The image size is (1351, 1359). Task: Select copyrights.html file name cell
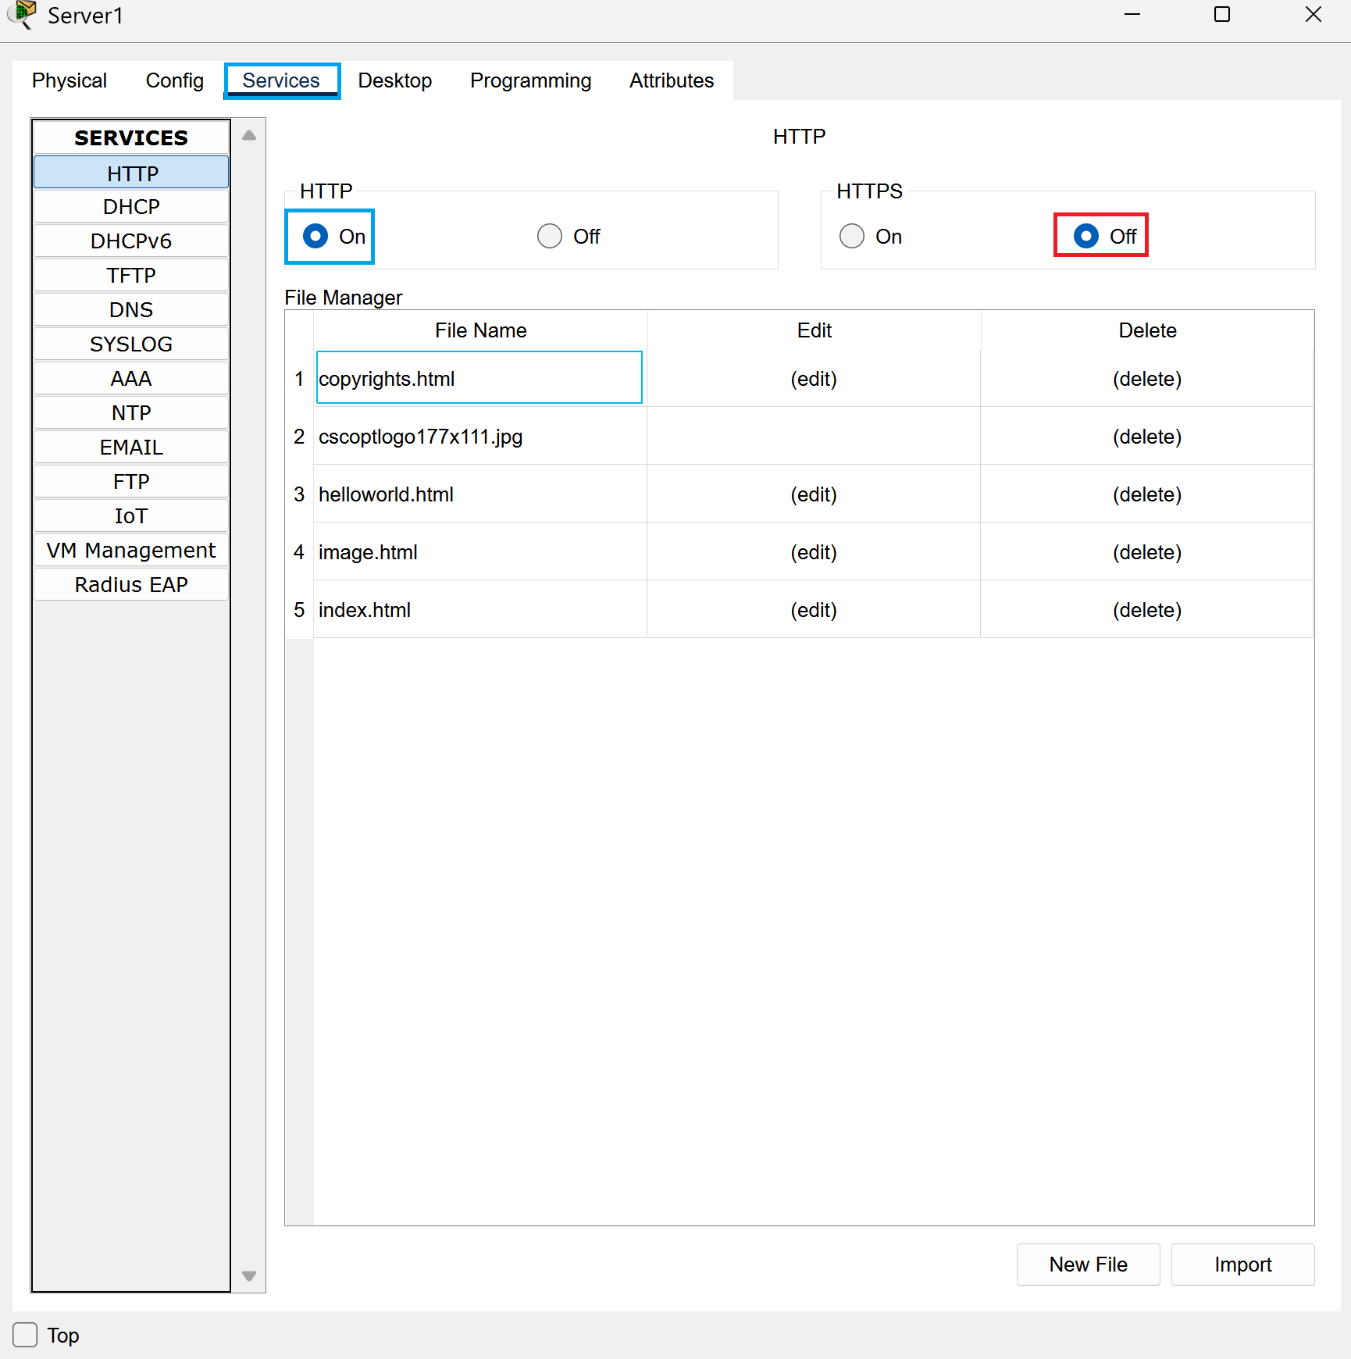(x=479, y=379)
